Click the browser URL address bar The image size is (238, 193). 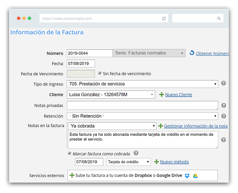click(x=104, y=18)
